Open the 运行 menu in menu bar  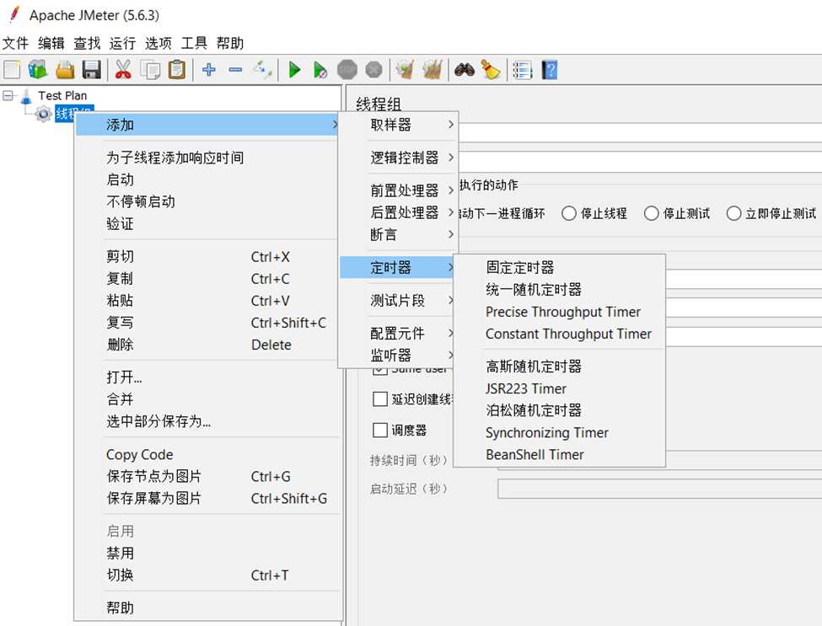pos(122,43)
